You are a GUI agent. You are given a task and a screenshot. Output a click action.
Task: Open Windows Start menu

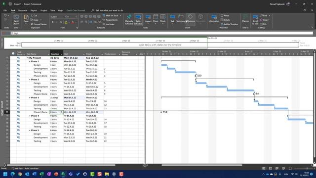[5, 174]
